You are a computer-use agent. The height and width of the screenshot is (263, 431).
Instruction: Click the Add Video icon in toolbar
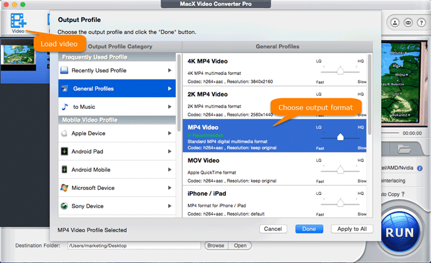(x=18, y=21)
